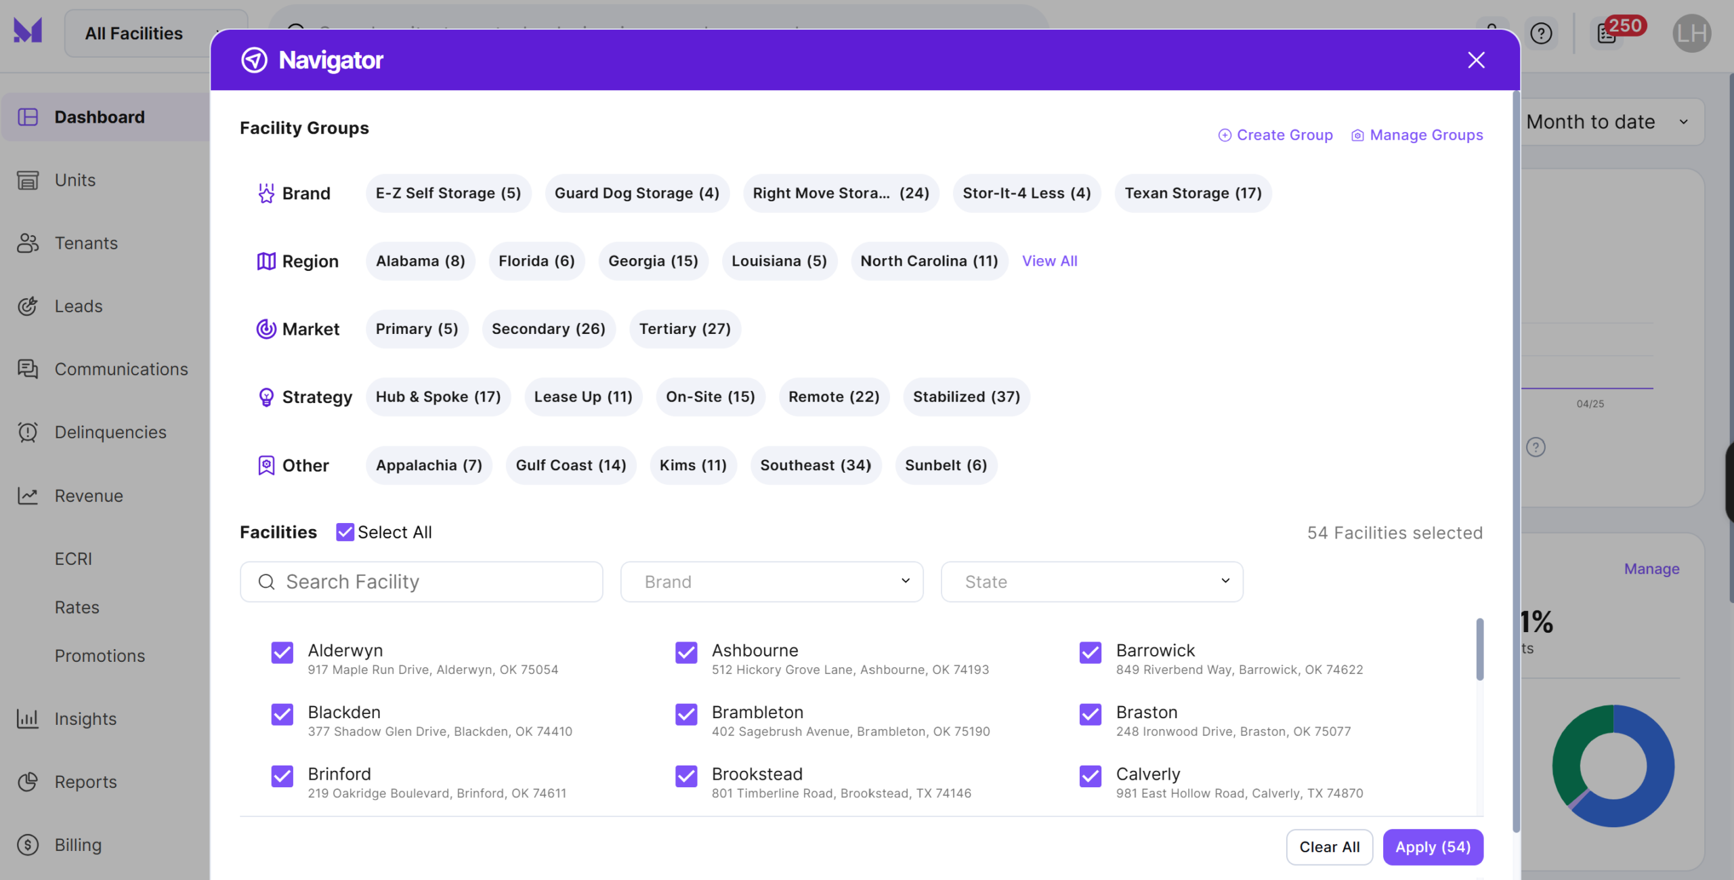The image size is (1734, 880).
Task: Click the help question mark icon
Action: (x=1541, y=33)
